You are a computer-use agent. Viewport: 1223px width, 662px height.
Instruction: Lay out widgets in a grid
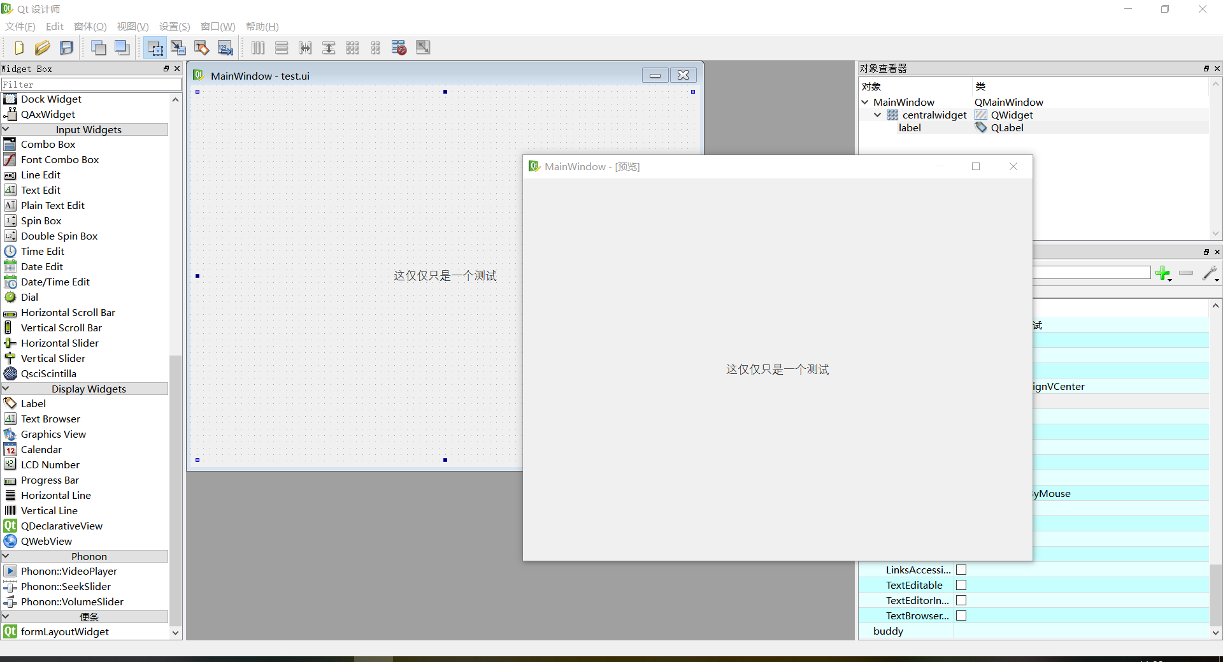[352, 47]
